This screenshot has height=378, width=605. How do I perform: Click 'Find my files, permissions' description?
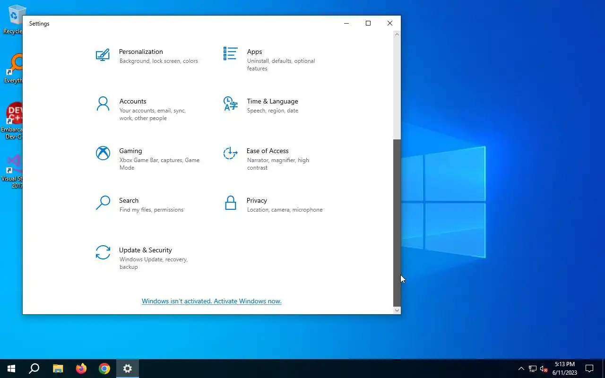tap(151, 210)
